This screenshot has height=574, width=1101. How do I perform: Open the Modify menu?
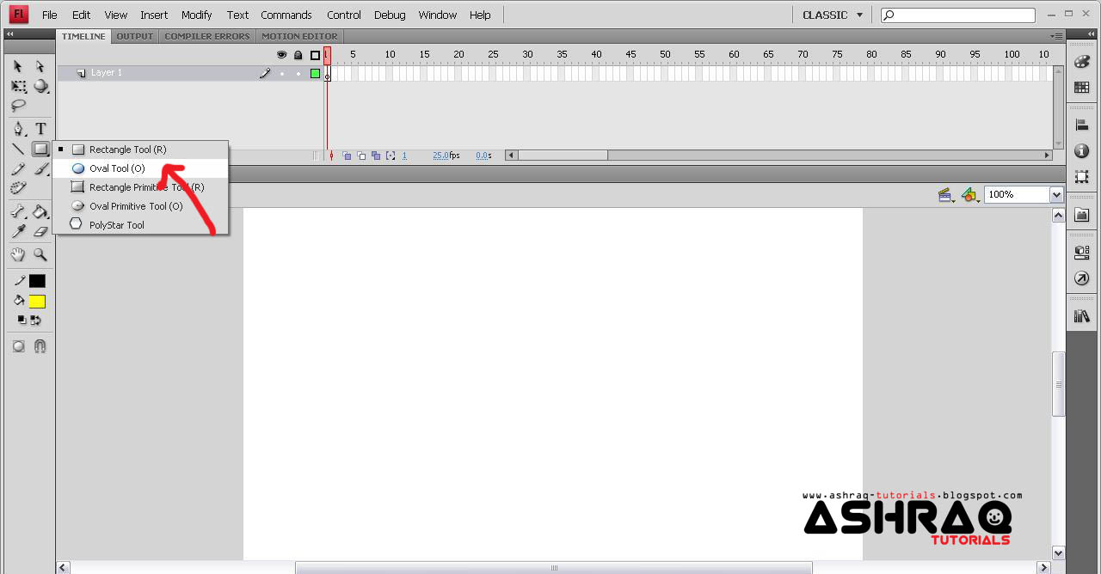196,15
